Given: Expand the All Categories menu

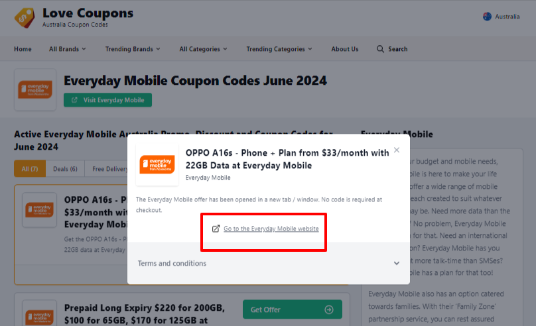Looking at the screenshot, I should click(x=204, y=49).
